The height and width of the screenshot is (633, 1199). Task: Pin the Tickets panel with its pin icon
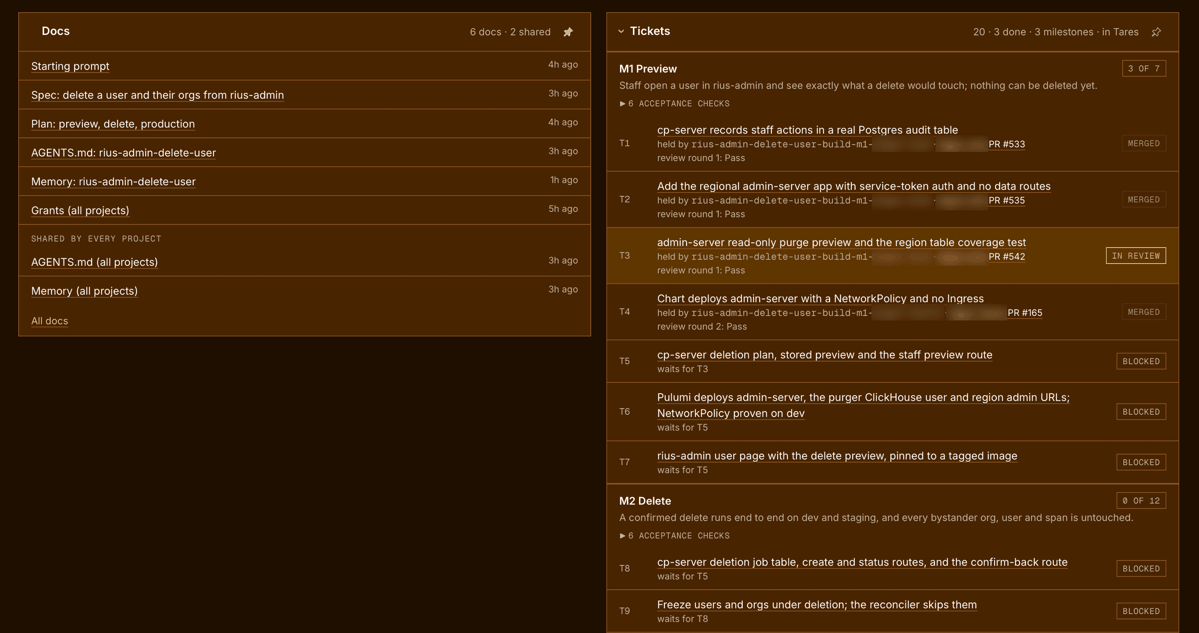coord(1156,32)
